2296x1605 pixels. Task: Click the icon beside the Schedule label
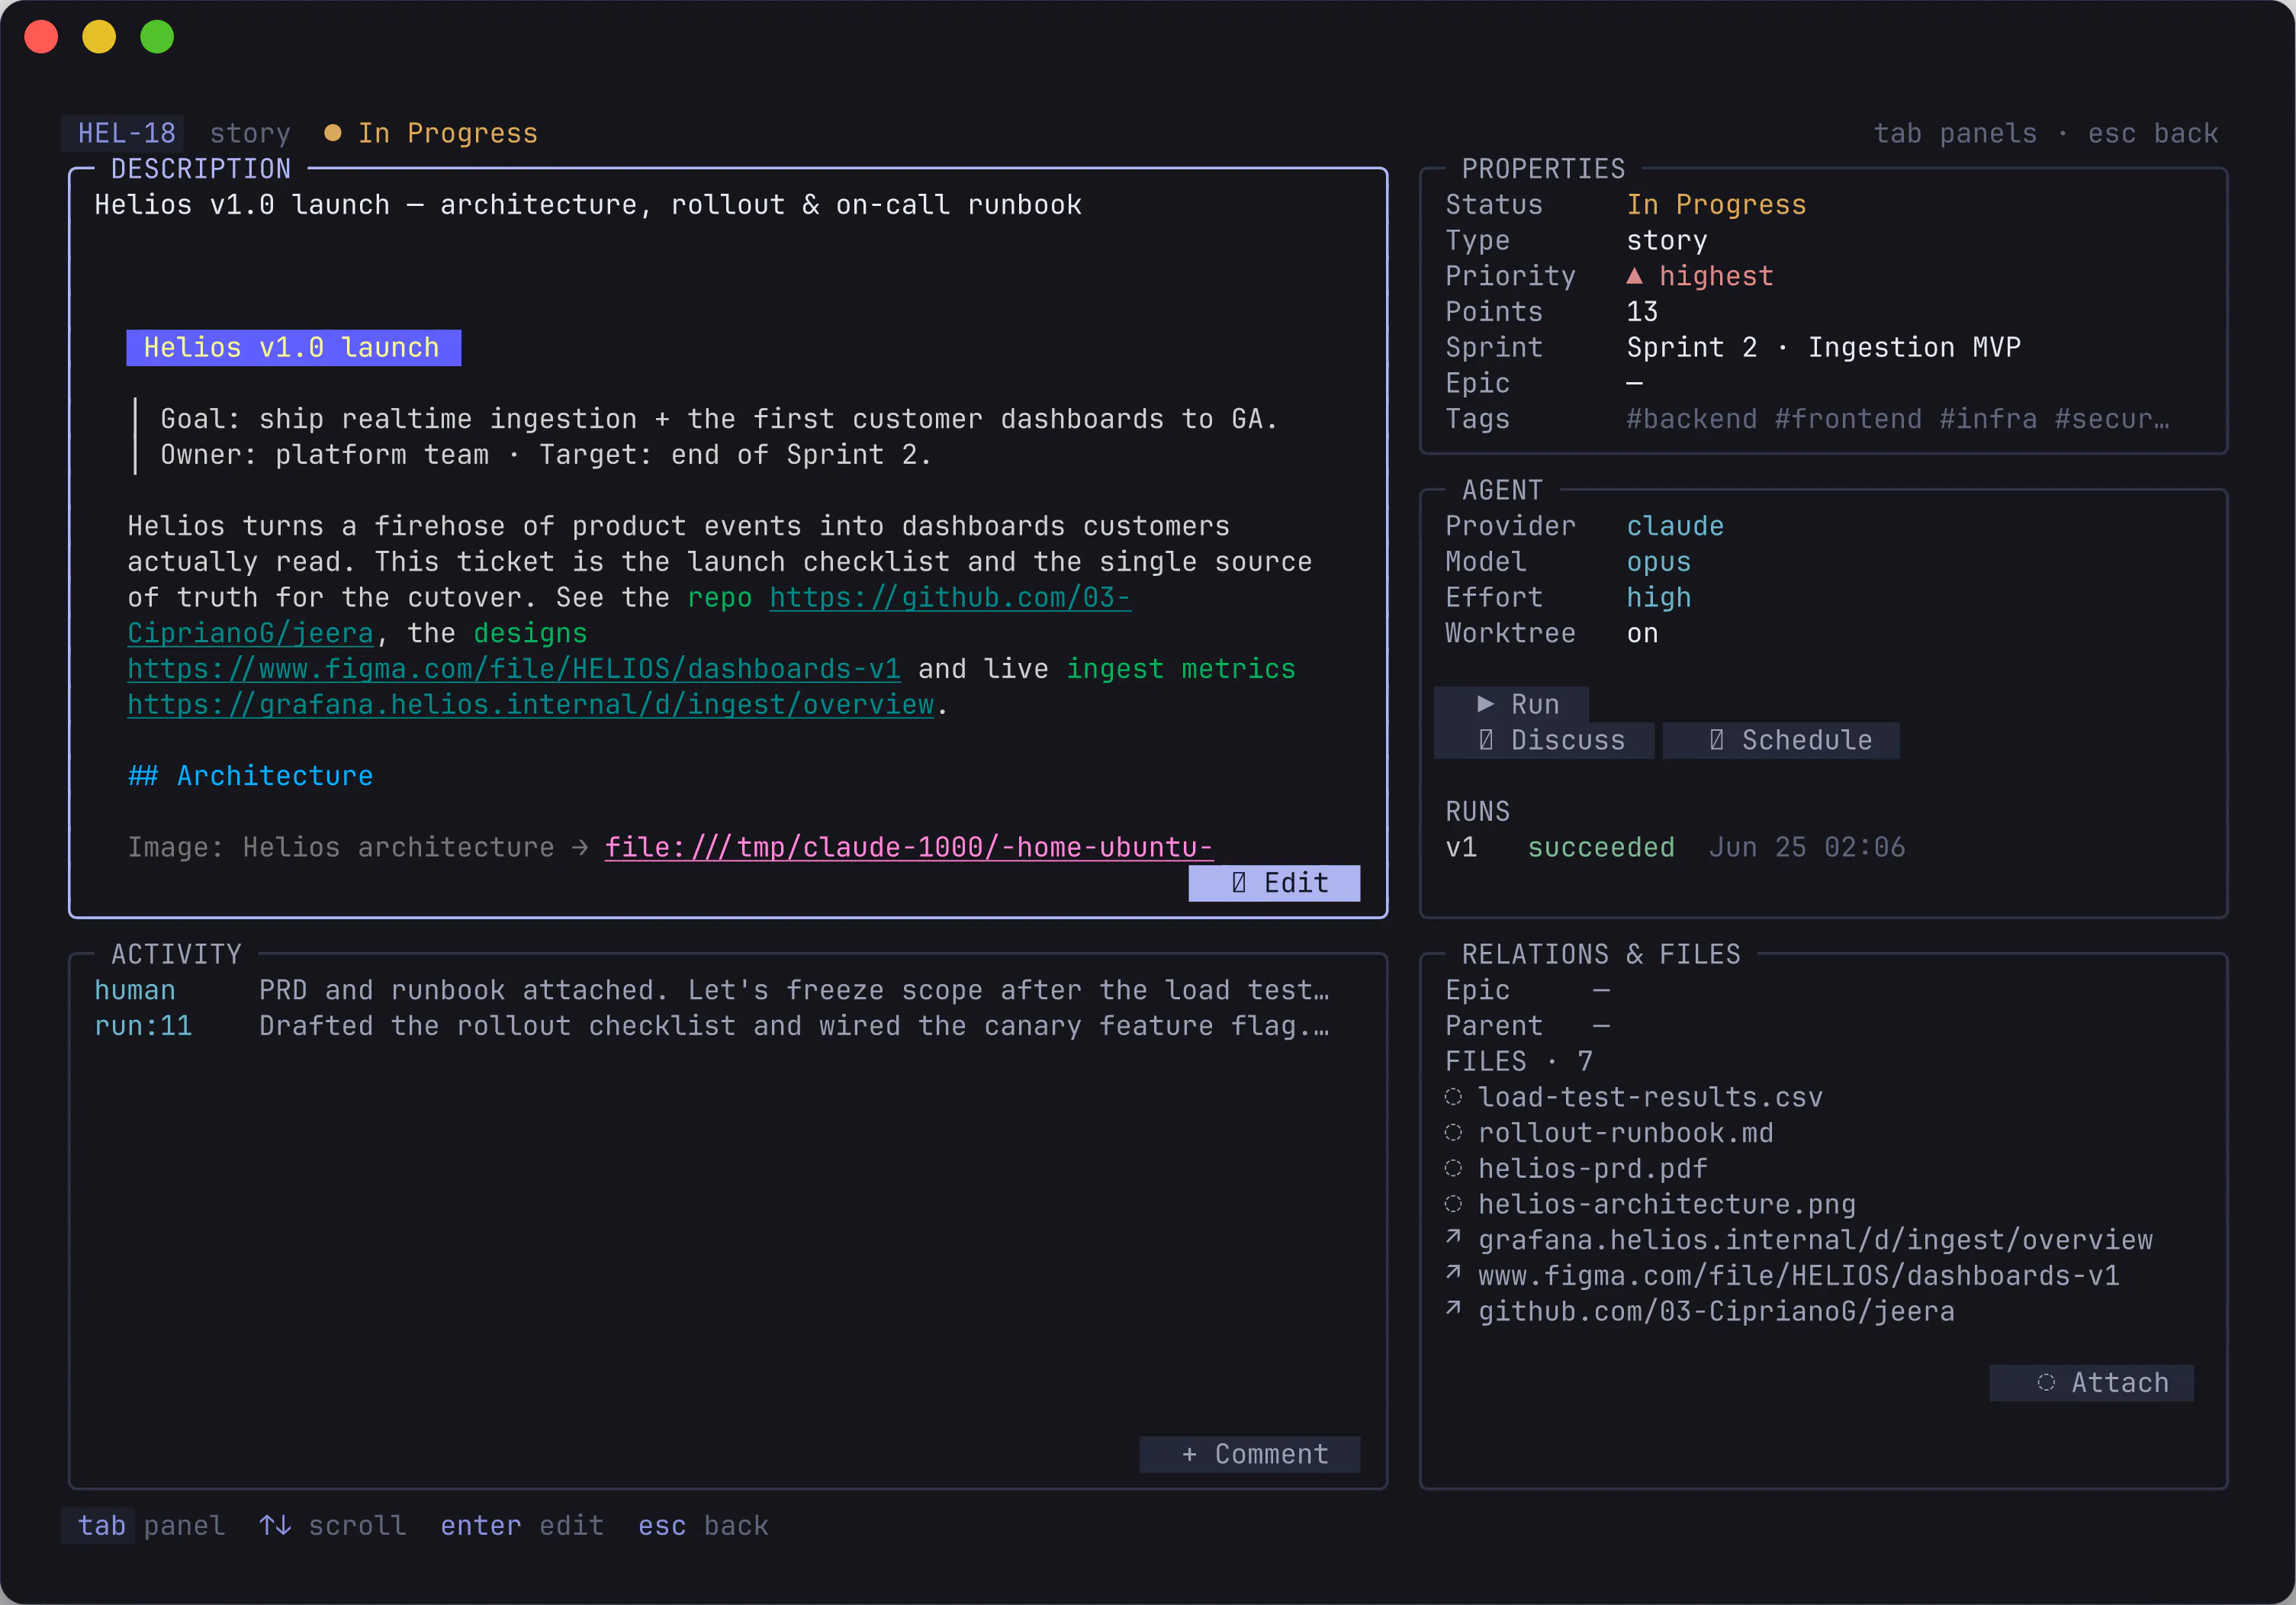tap(1716, 740)
